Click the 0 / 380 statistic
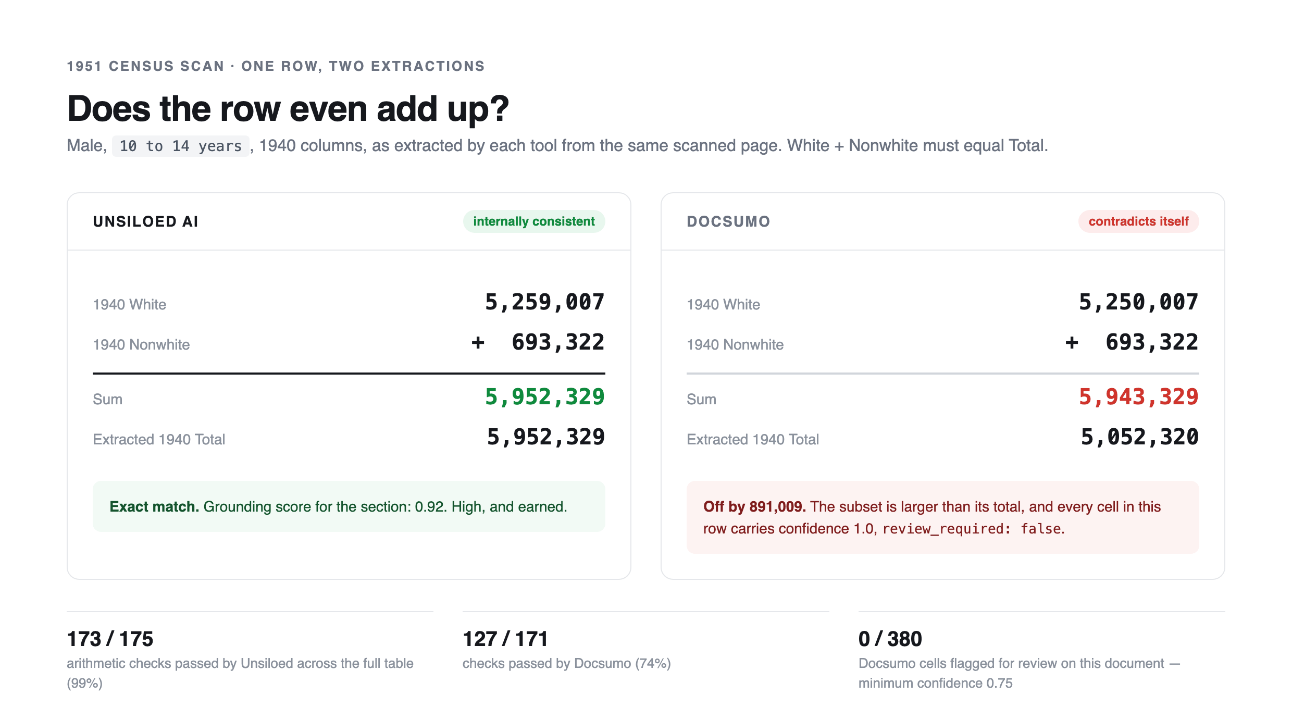This screenshot has height=720, width=1292. [890, 639]
